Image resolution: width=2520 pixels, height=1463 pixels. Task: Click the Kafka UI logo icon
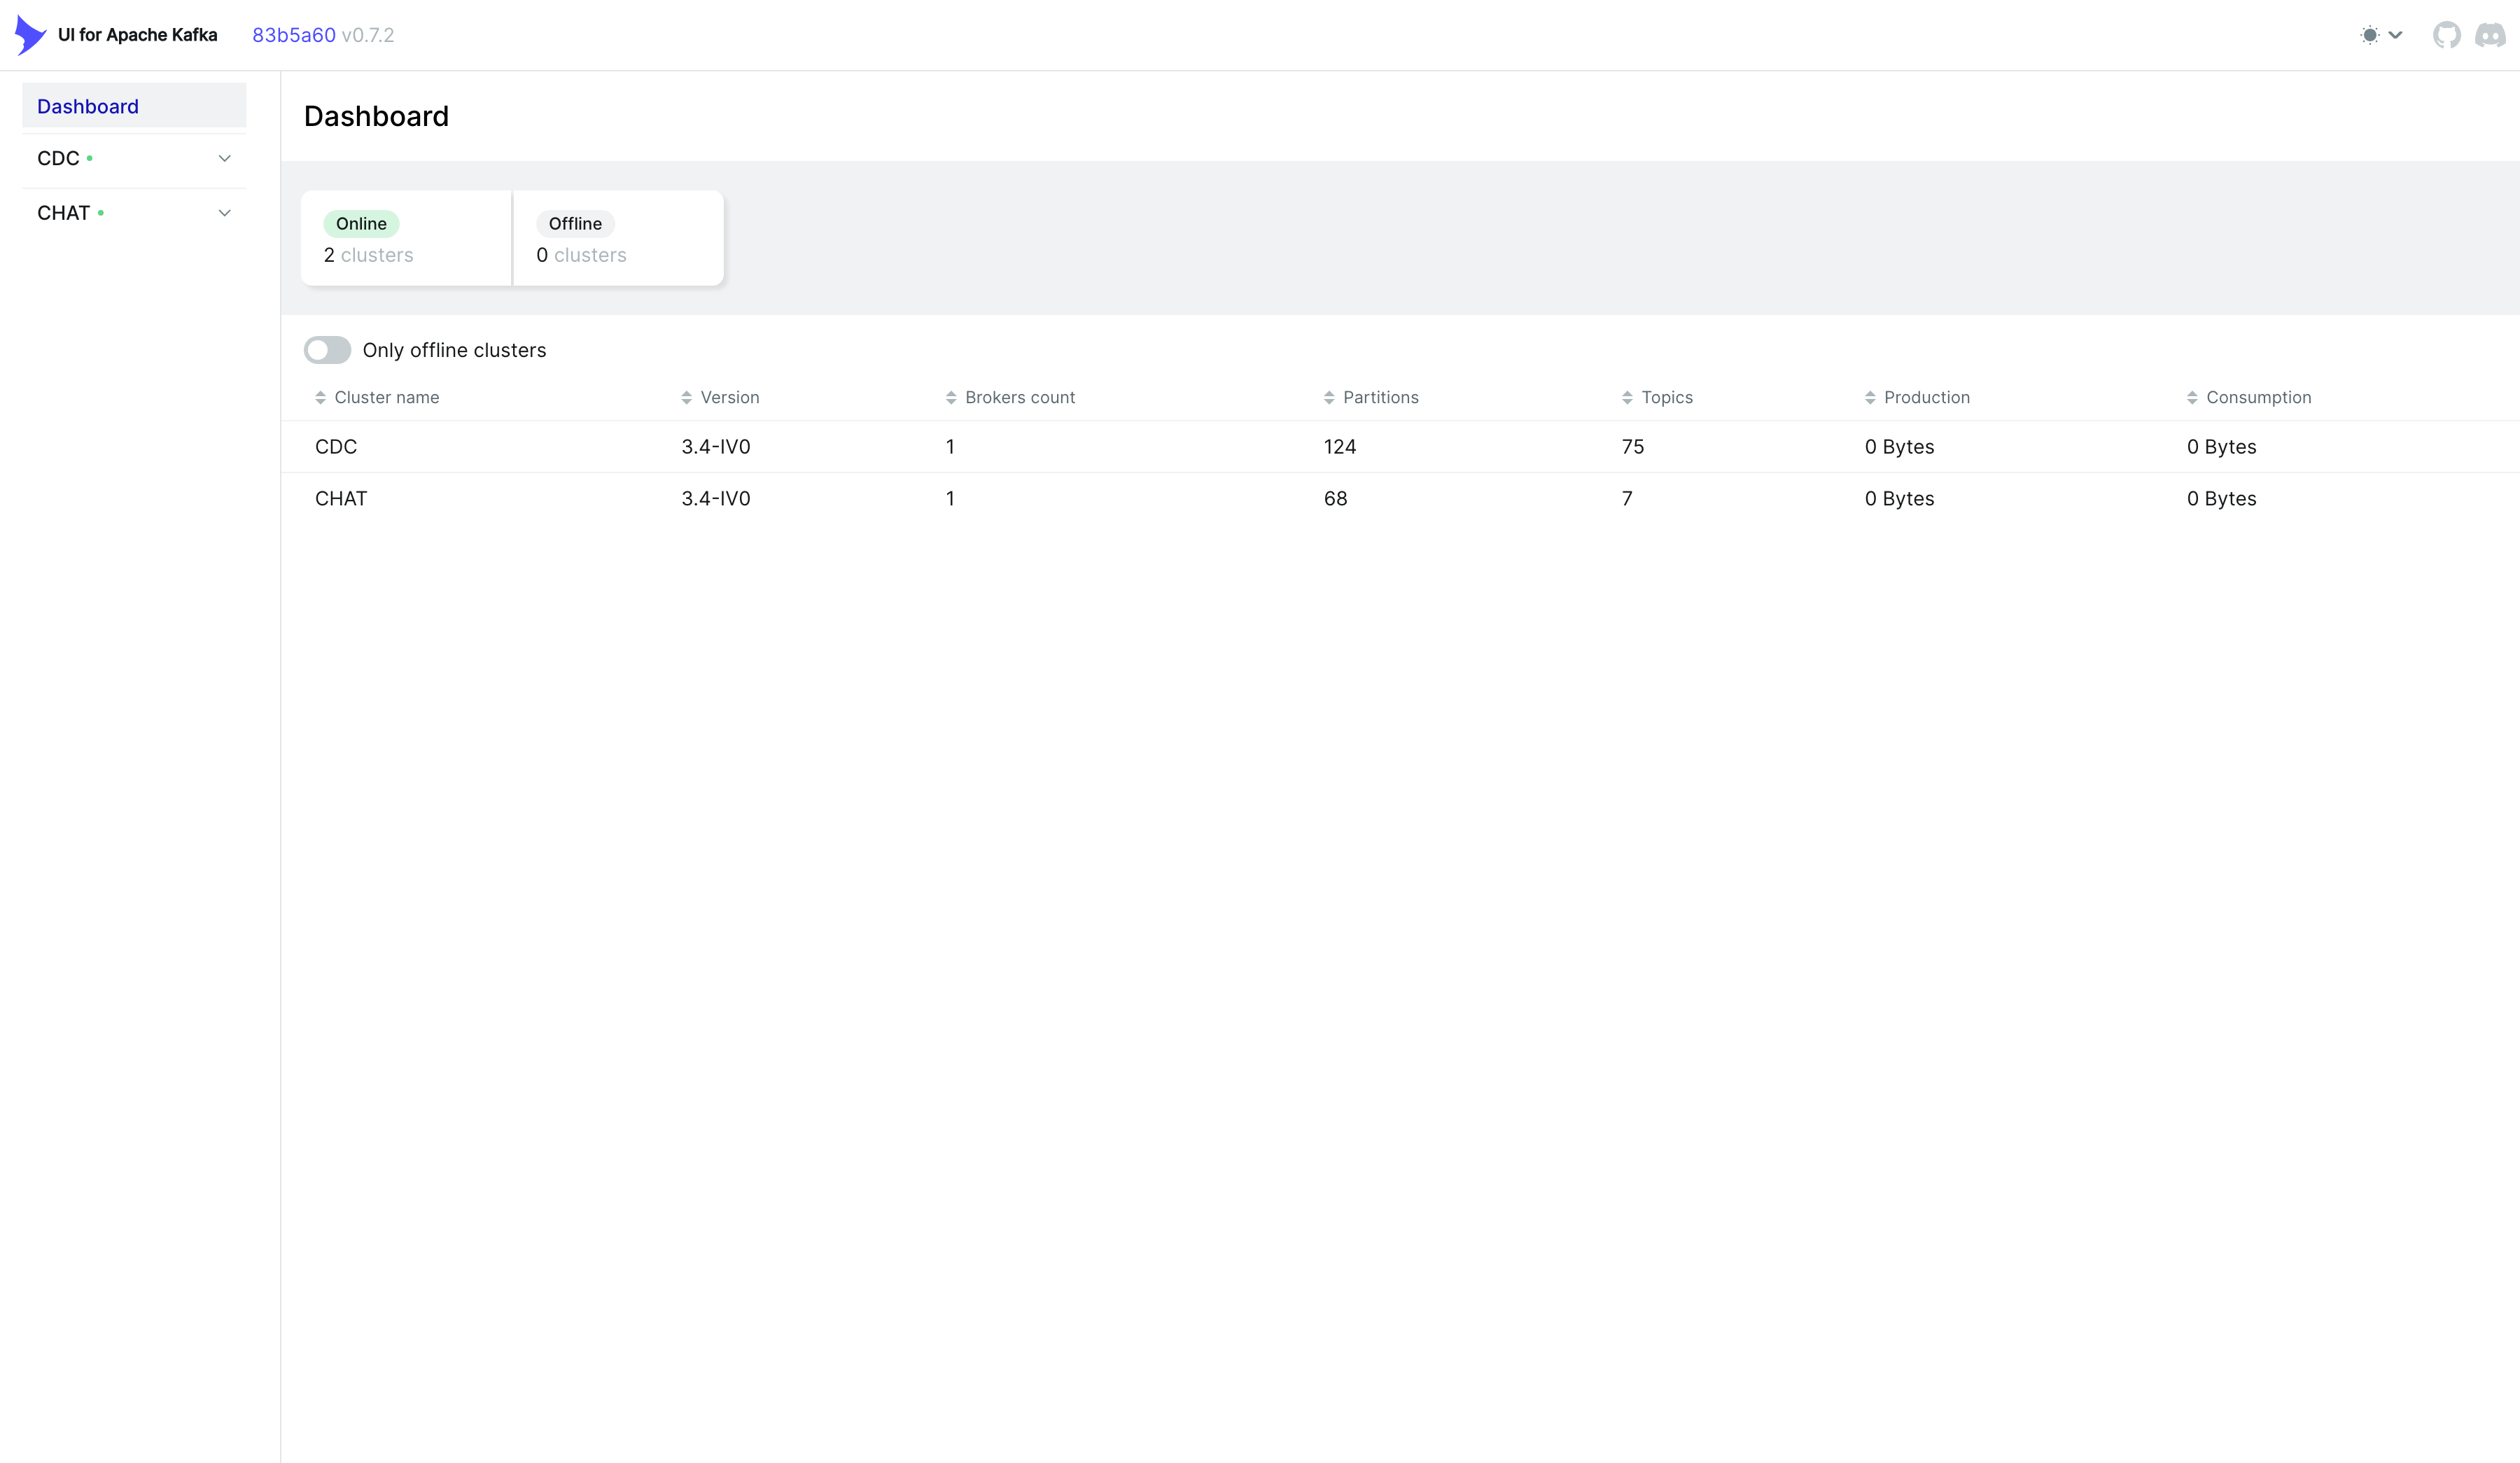coord(30,35)
